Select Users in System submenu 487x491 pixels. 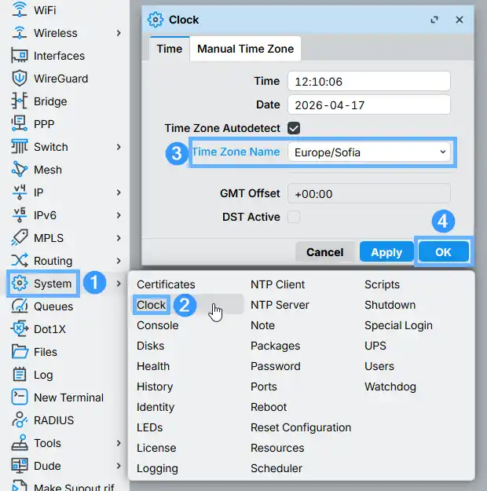(379, 366)
